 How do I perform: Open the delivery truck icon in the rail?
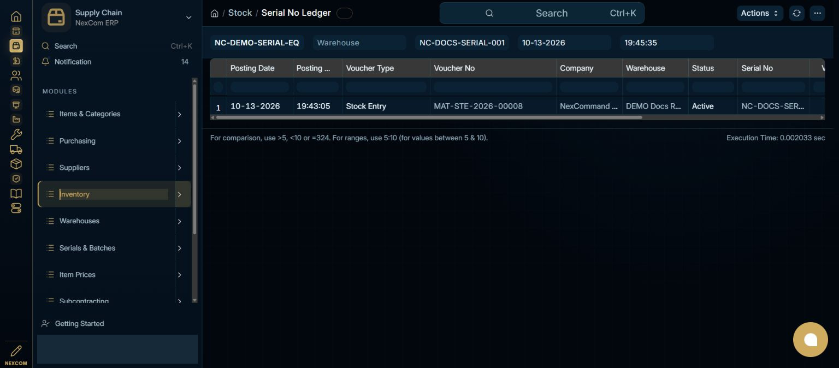click(x=16, y=149)
